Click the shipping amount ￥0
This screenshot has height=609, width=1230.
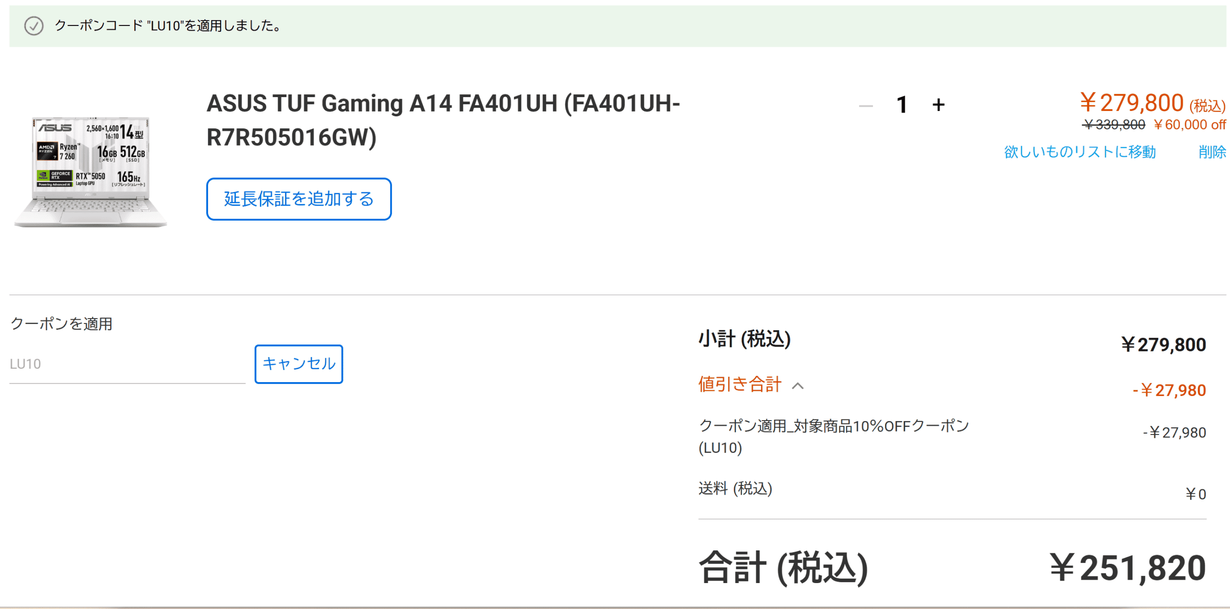[x=1195, y=494]
